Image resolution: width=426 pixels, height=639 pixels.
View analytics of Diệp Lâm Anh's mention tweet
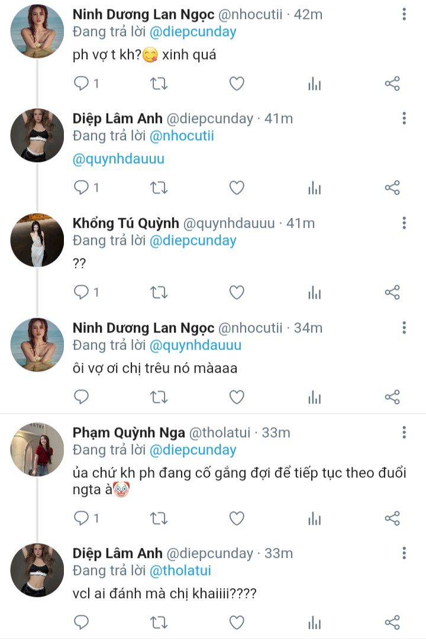point(314,188)
